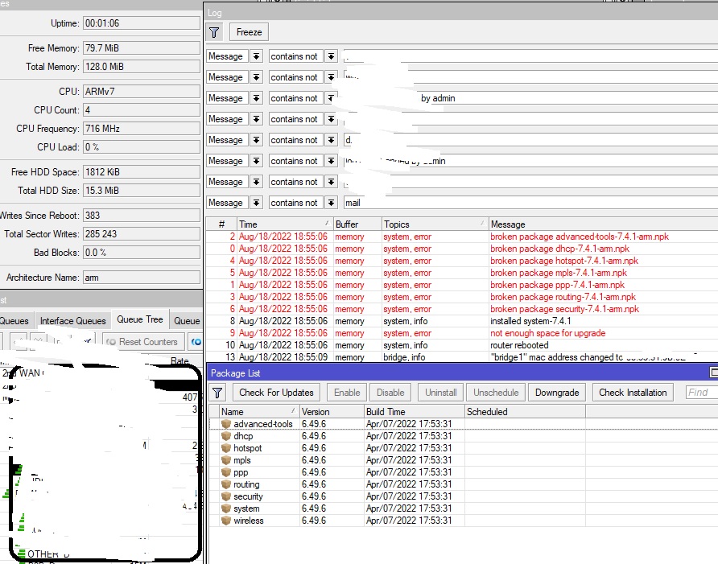
Task: Select the bridge1 mac address changed log entry
Action: point(461,357)
